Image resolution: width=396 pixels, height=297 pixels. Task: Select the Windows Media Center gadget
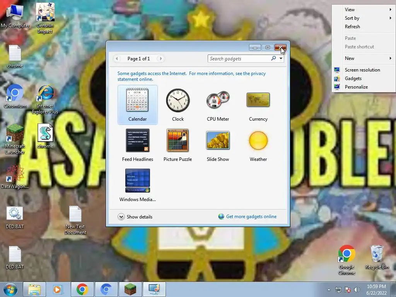point(137,185)
